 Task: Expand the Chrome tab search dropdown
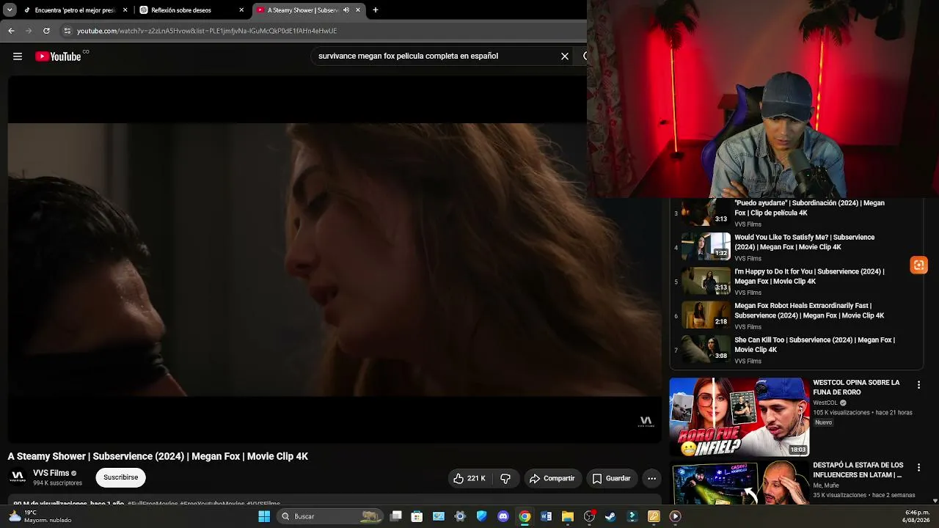(x=10, y=10)
